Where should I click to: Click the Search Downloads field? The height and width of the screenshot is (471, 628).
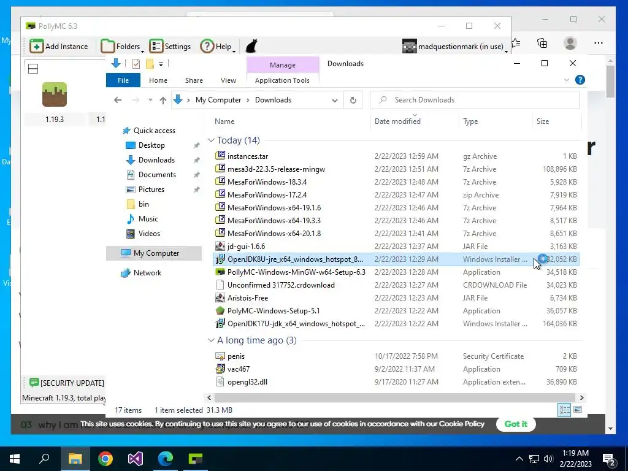click(x=475, y=100)
